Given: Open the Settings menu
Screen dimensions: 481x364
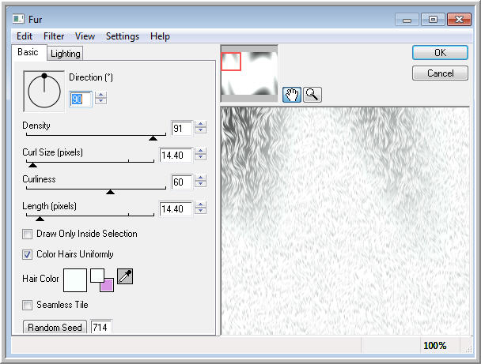Looking at the screenshot, I should pyautogui.click(x=123, y=36).
